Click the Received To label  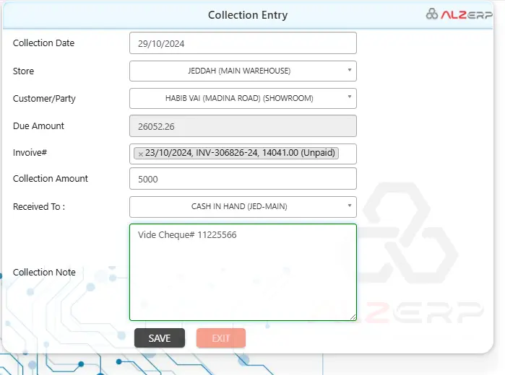(39, 207)
